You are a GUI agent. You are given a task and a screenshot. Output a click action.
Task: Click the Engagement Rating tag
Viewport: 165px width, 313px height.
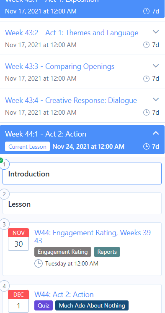tap(63, 252)
